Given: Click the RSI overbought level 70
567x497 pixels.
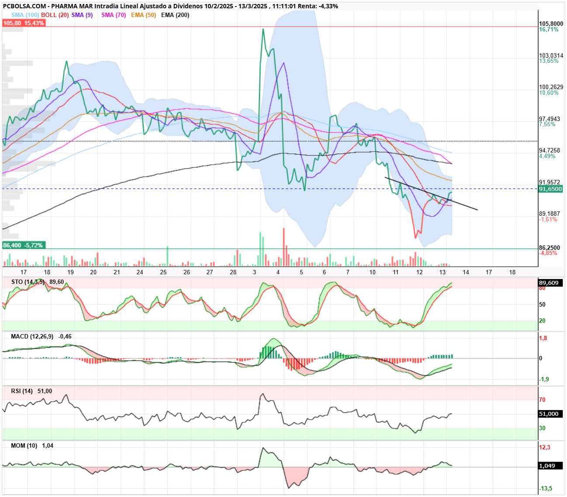Looking at the screenshot, I should pyautogui.click(x=542, y=400).
